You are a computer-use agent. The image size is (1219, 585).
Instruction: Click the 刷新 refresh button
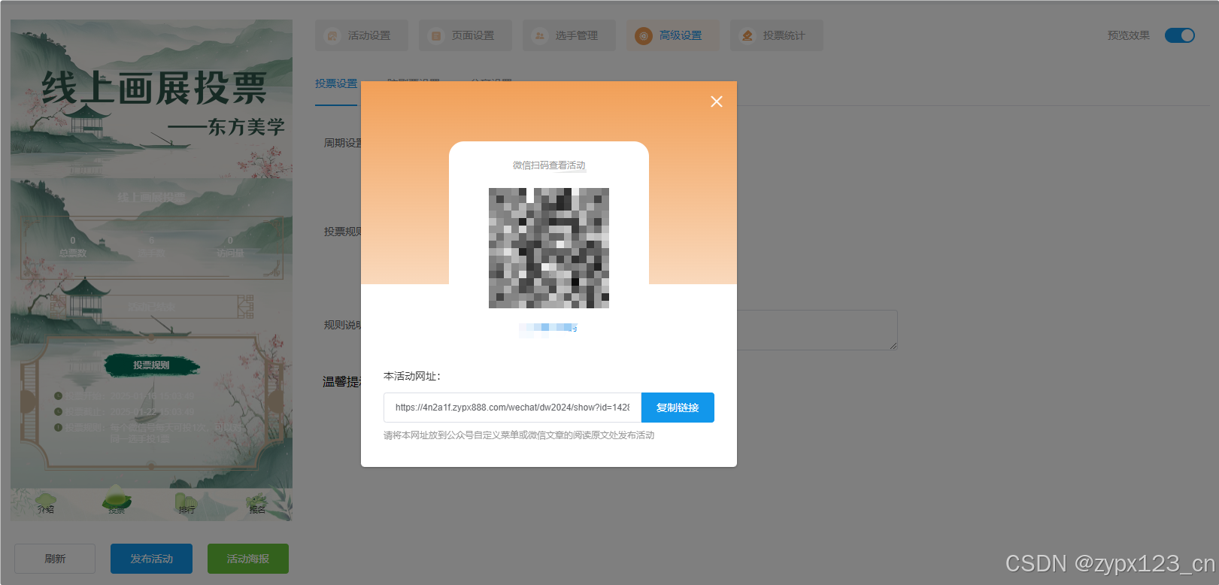[55, 559]
